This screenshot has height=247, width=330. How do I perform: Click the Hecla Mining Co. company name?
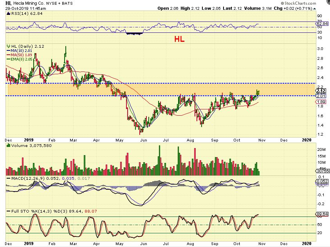[x=29, y=4]
